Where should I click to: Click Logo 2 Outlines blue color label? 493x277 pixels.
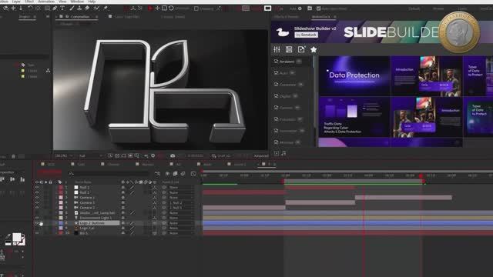point(61,223)
